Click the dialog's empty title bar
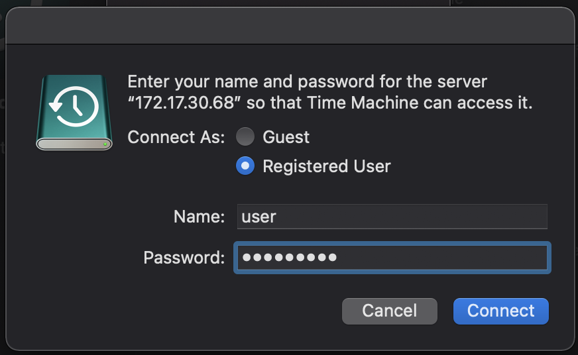This screenshot has width=578, height=355. point(290,26)
